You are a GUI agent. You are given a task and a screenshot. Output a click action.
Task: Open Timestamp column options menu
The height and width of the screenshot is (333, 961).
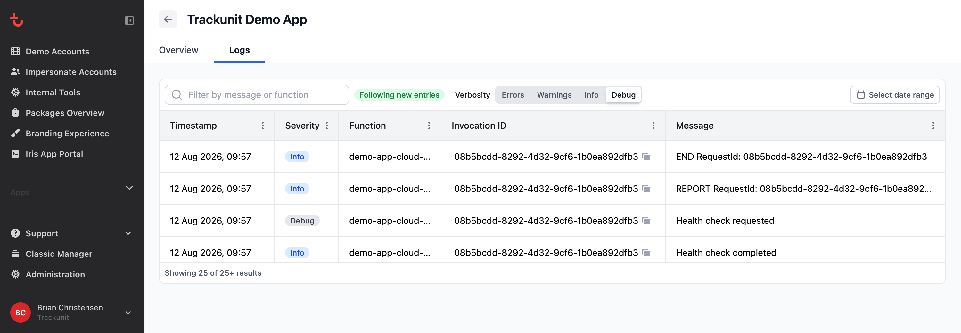coord(263,126)
